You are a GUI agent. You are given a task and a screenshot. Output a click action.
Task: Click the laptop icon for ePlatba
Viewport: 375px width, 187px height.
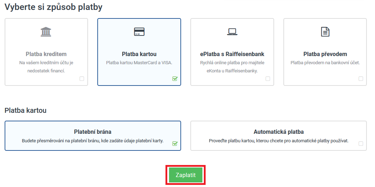[232, 32]
